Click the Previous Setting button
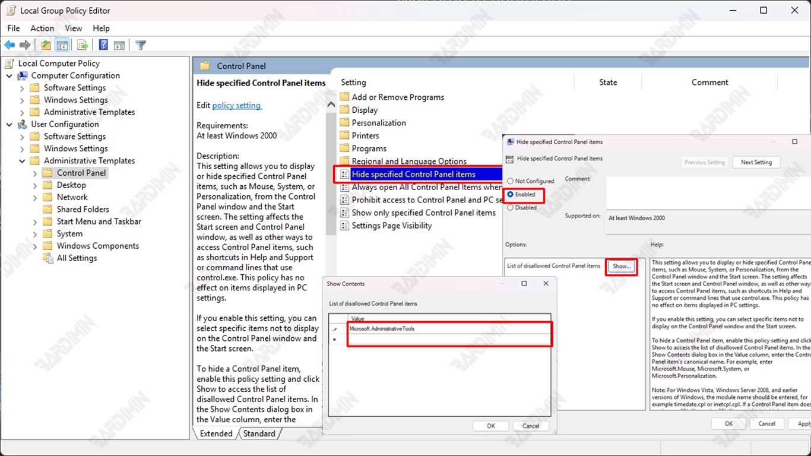The height and width of the screenshot is (456, 811). (704, 162)
